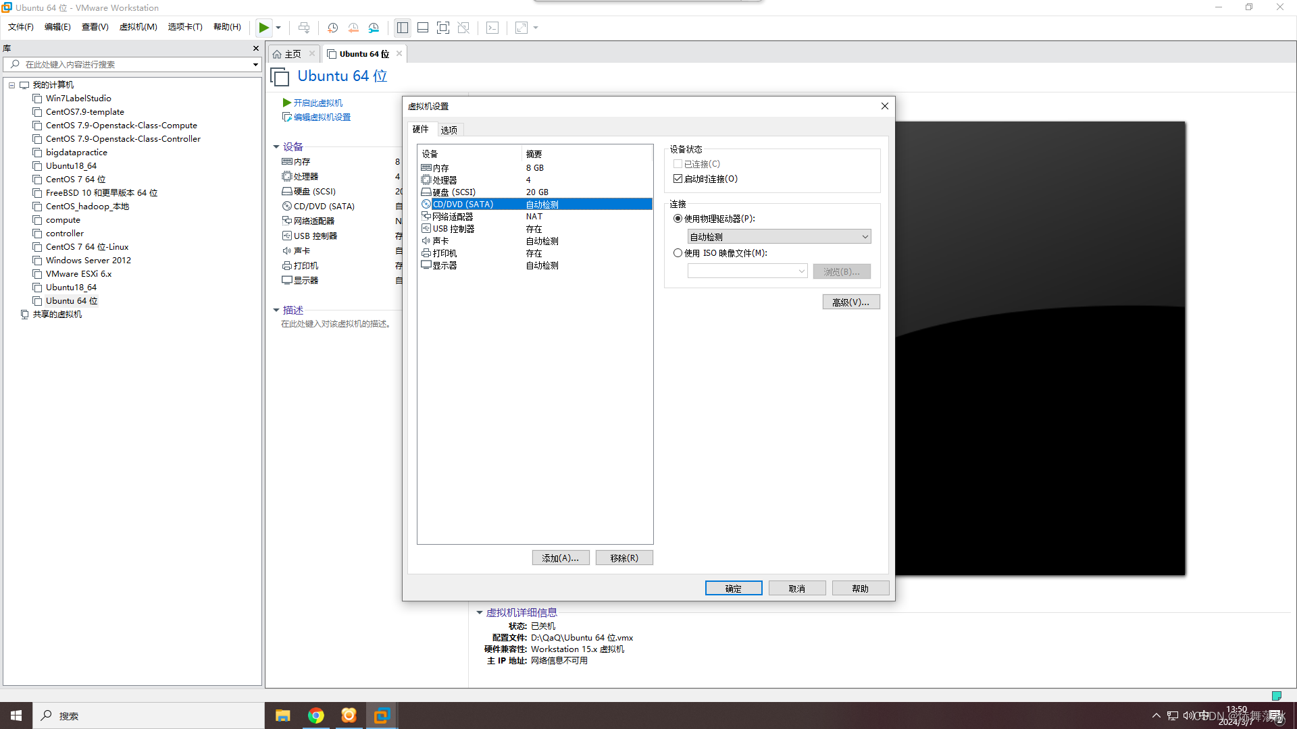
Task: Click the stretch guest display icon
Action: 522,28
